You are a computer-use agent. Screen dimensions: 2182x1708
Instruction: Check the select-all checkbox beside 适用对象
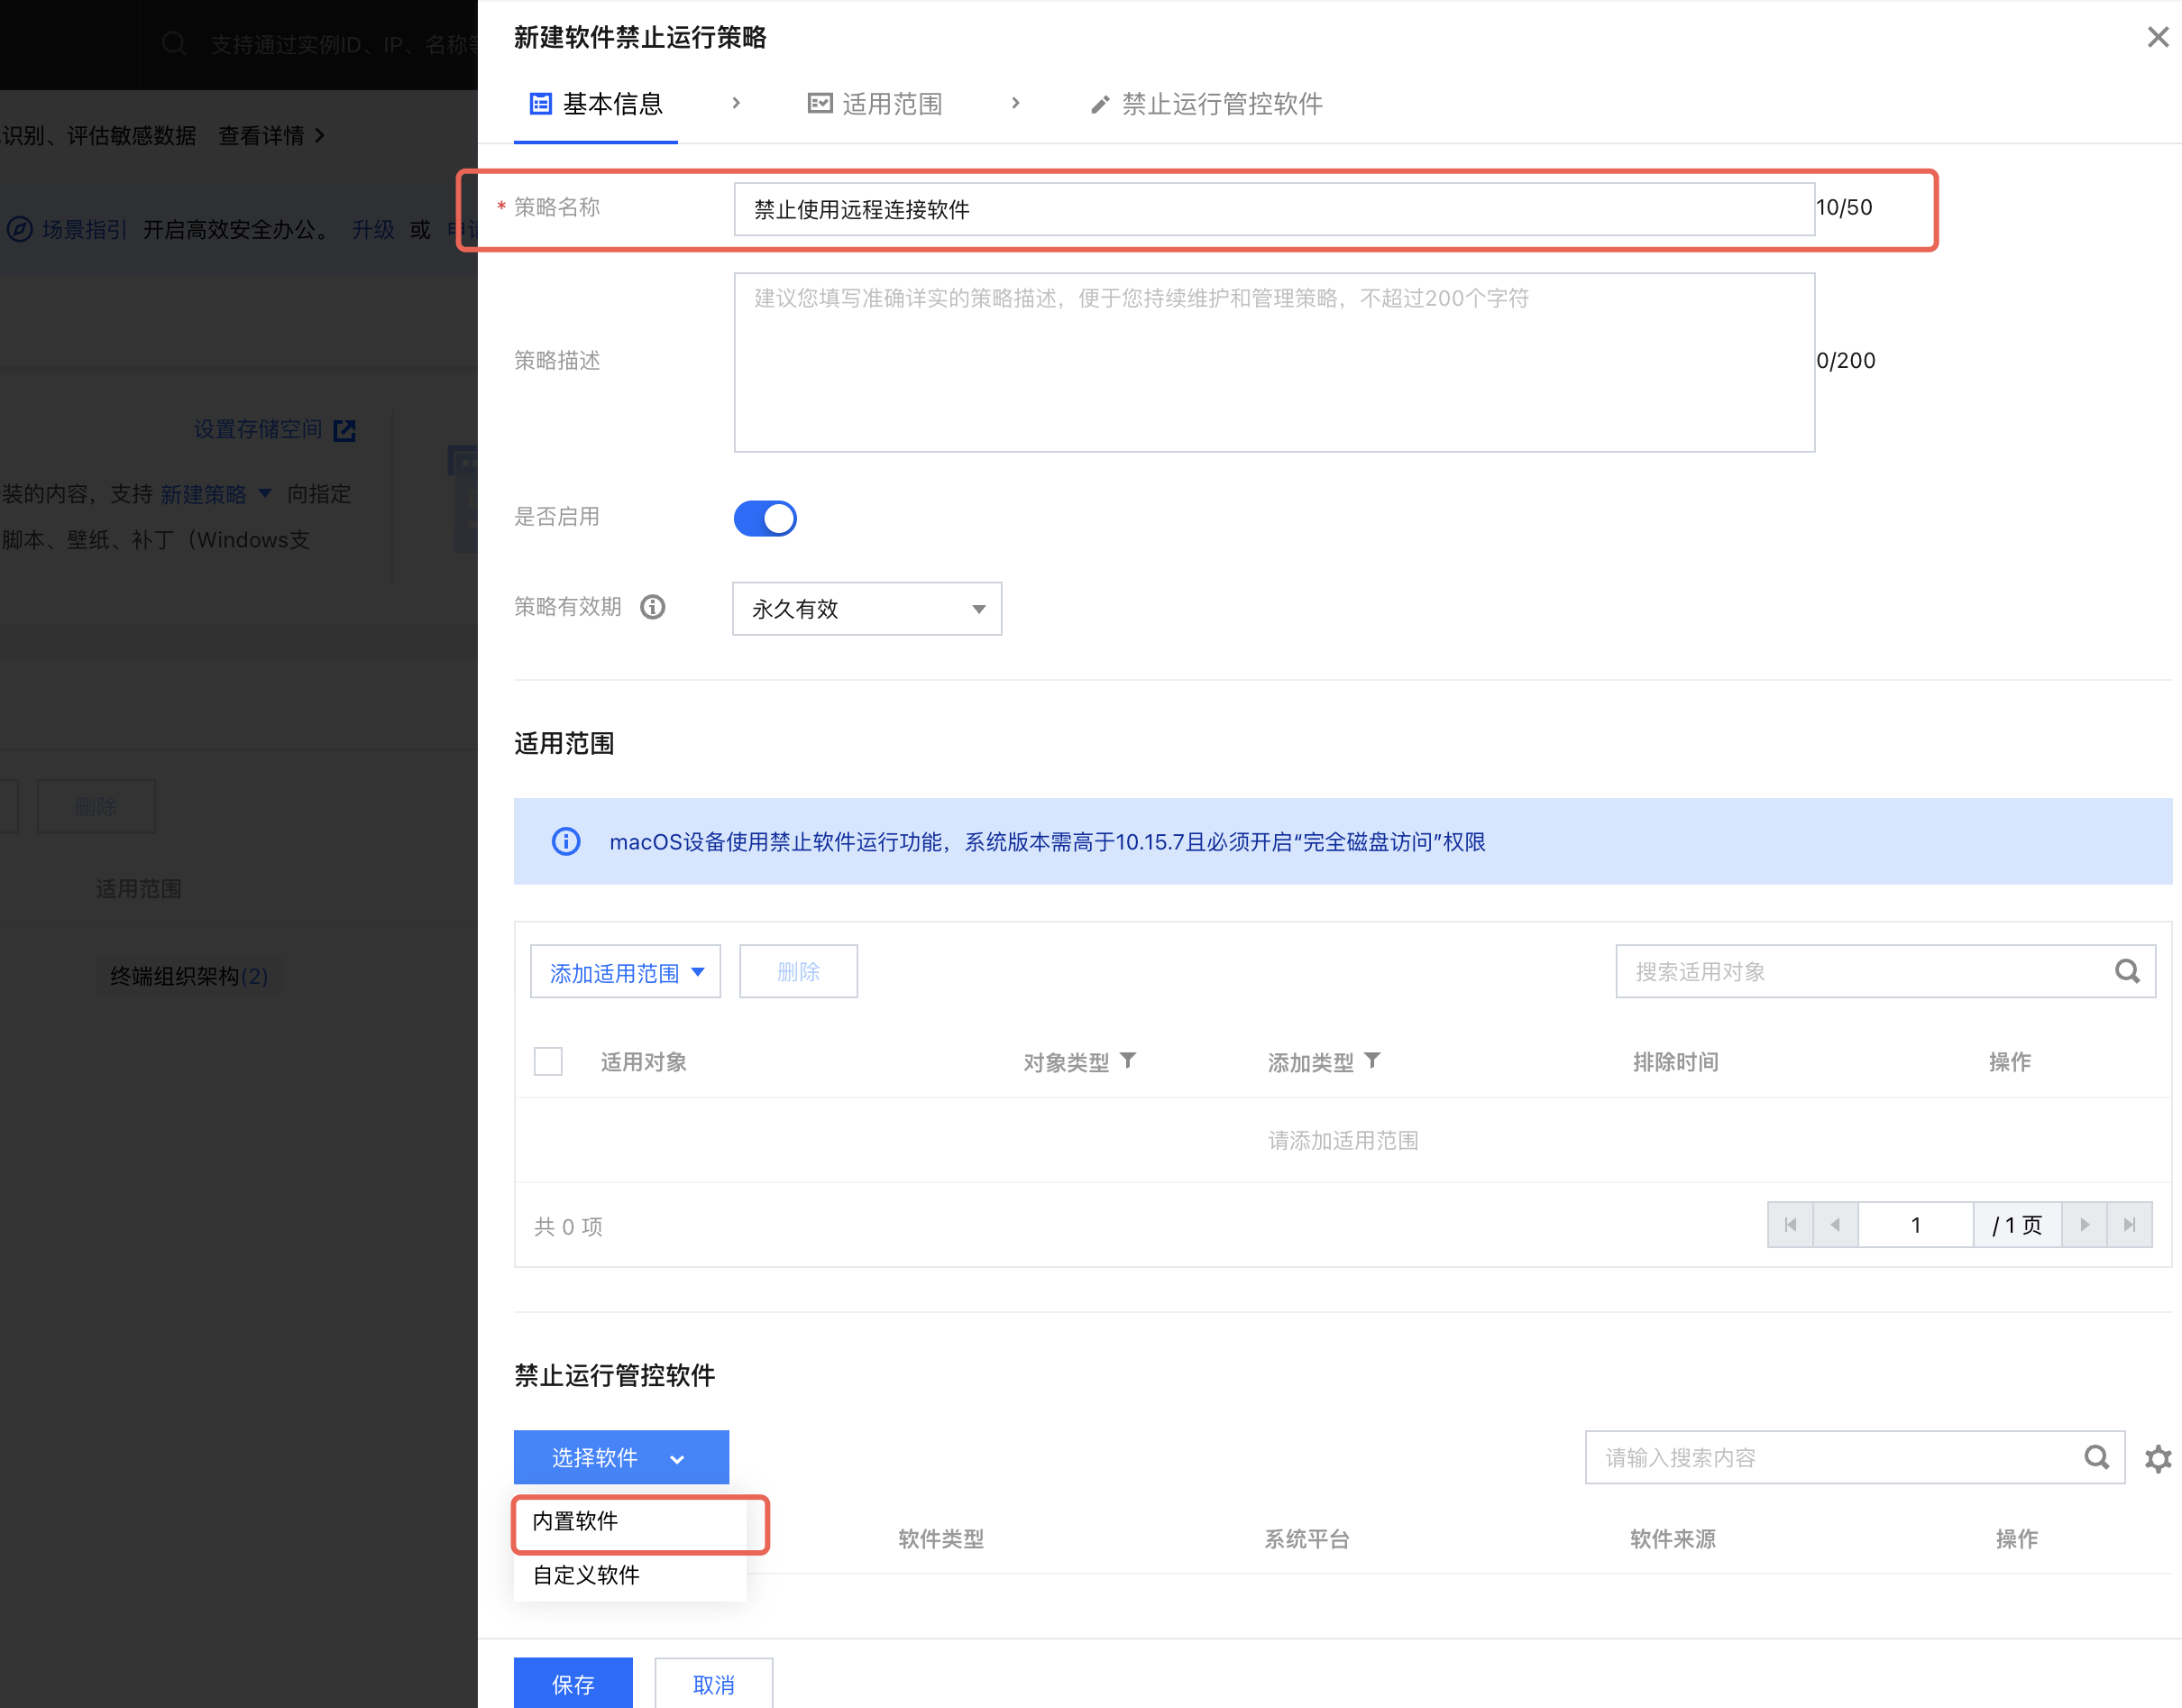pos(548,1061)
